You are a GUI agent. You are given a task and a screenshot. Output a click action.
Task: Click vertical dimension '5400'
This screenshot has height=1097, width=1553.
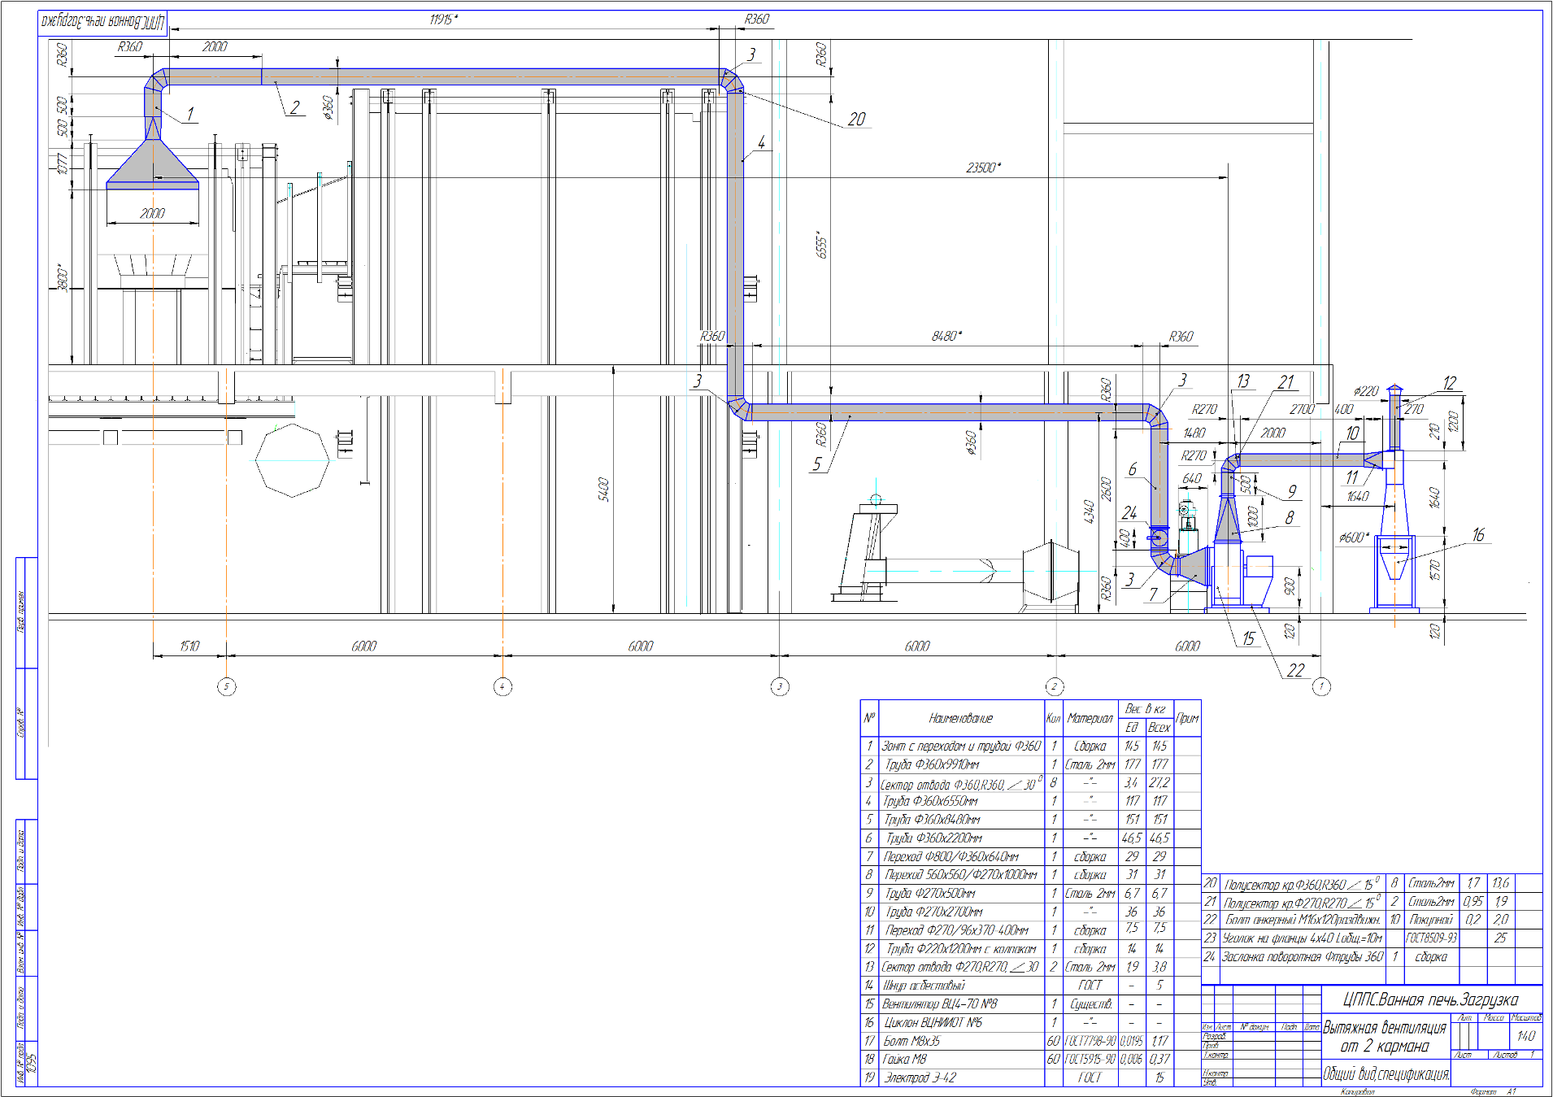coord(603,489)
